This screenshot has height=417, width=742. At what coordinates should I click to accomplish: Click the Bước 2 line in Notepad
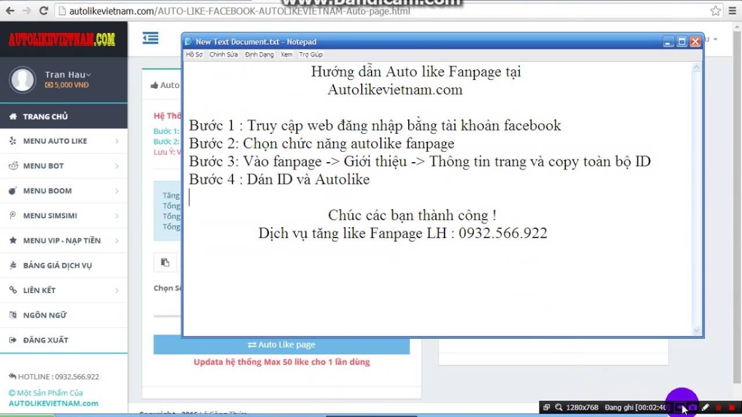tap(322, 144)
